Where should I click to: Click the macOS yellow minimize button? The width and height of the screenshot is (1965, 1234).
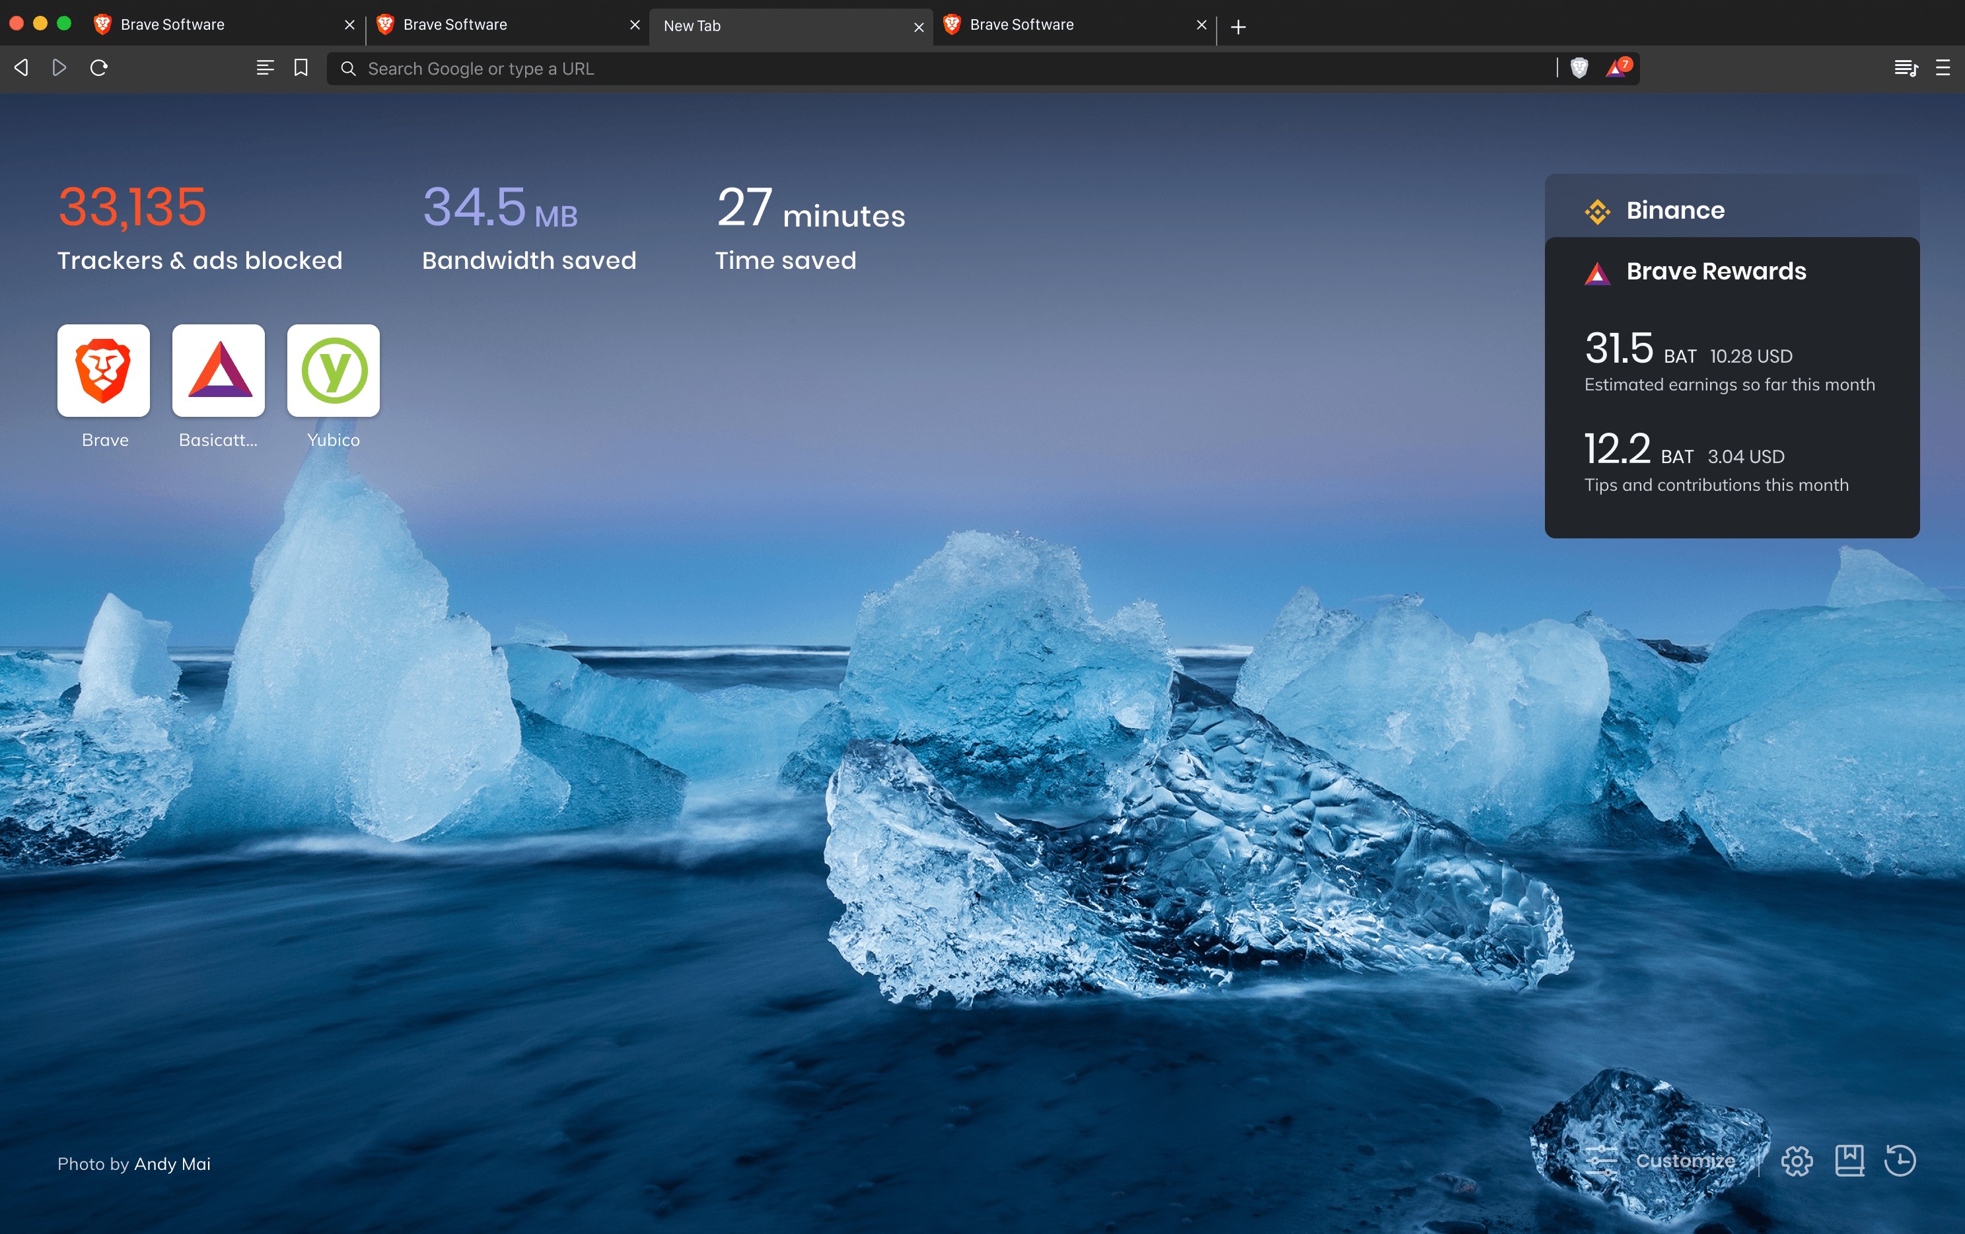point(40,23)
